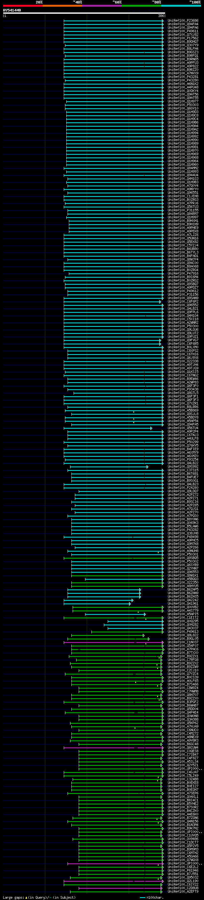
Task: Click the orange ~40% identity legend segment
Action: tap(62, 6)
